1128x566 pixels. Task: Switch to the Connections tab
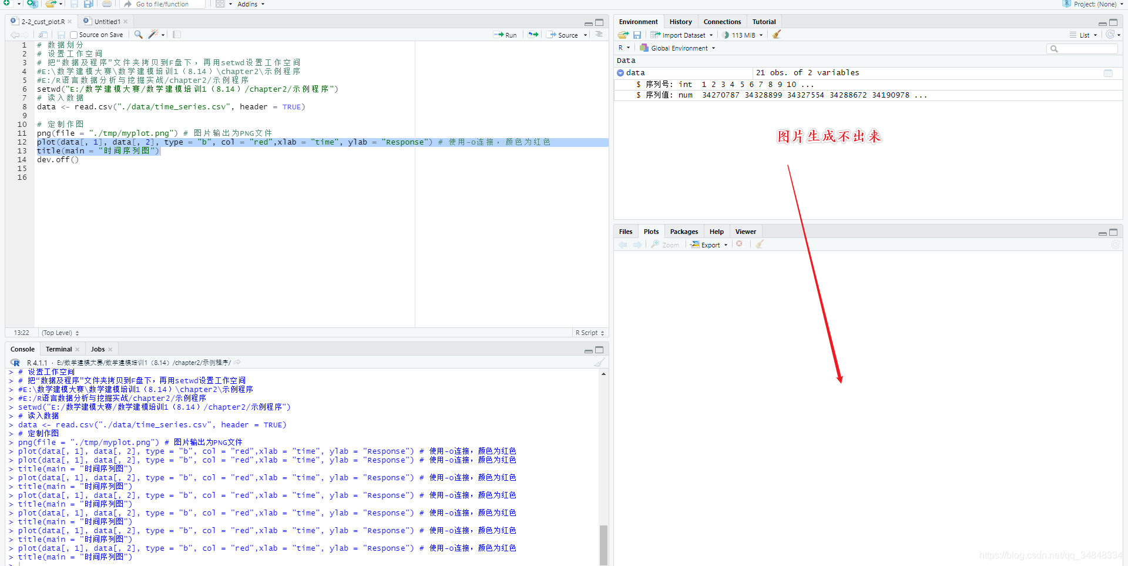click(x=722, y=22)
